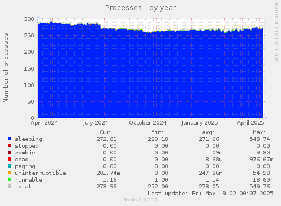Click the 100 y-axis tick label
The width and height of the screenshot is (281, 206).
point(29,85)
